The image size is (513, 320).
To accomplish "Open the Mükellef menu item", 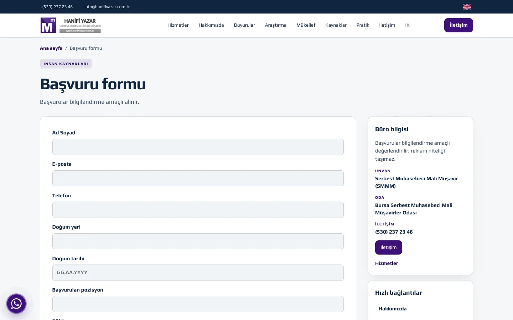I will tap(306, 25).
